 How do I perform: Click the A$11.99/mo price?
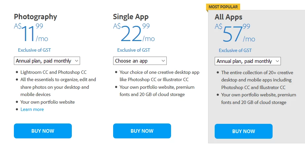[x=31, y=32]
